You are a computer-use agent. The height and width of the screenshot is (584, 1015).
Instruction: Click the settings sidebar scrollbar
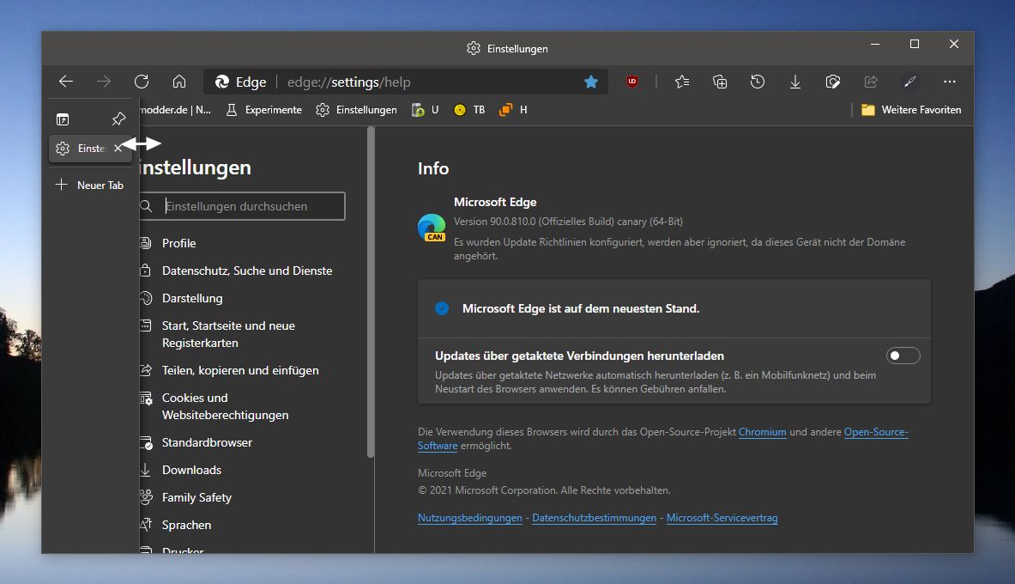(x=371, y=292)
